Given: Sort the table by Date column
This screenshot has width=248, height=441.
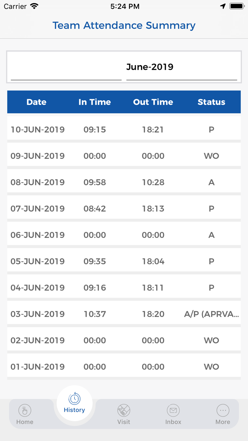Looking at the screenshot, I should (x=36, y=102).
